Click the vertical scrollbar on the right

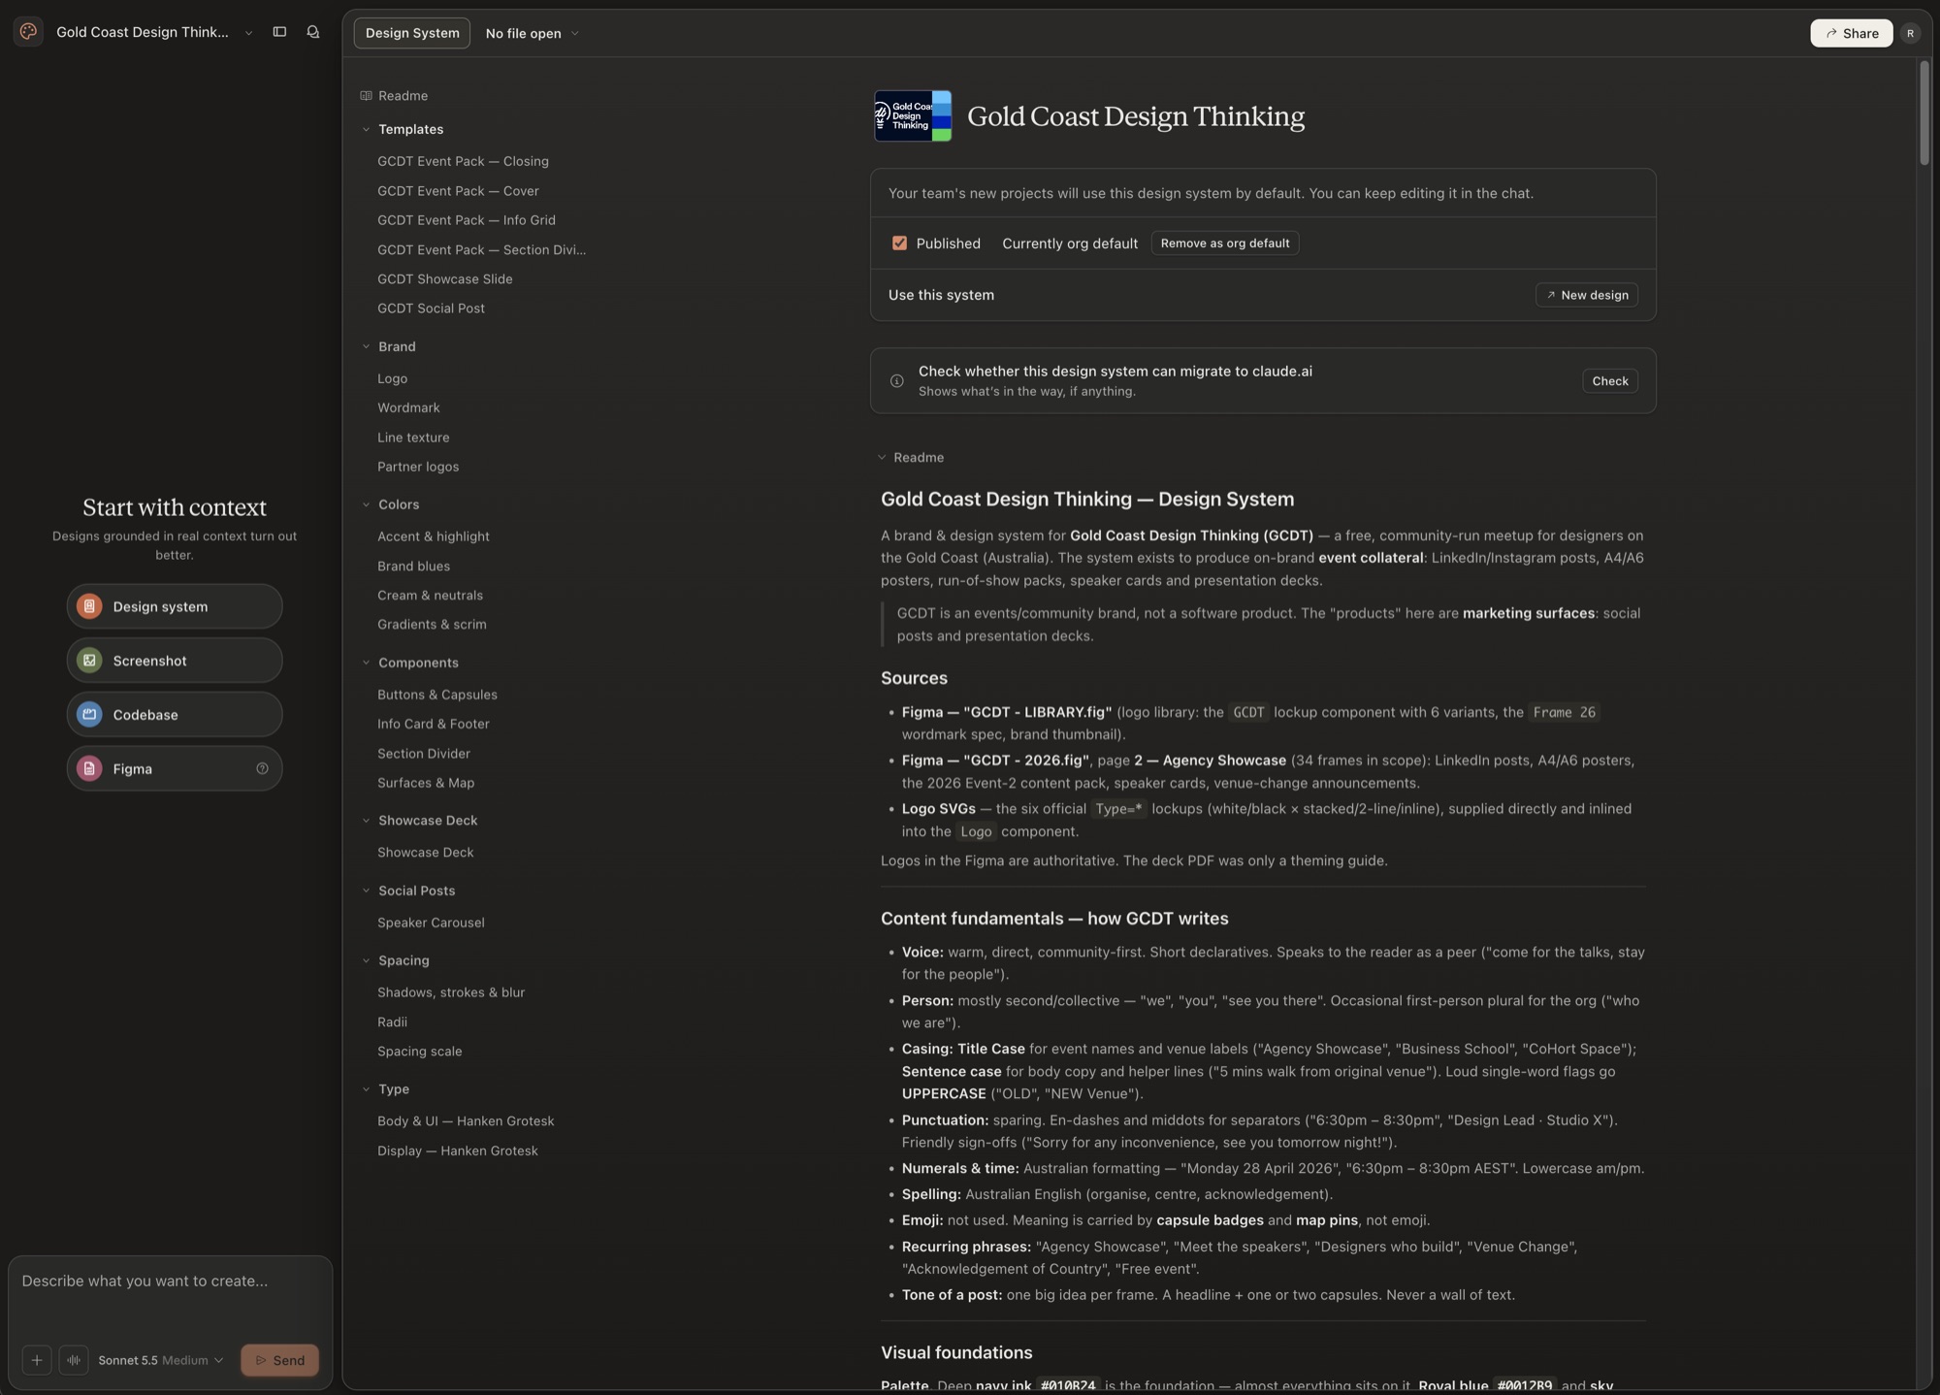[x=1924, y=114]
